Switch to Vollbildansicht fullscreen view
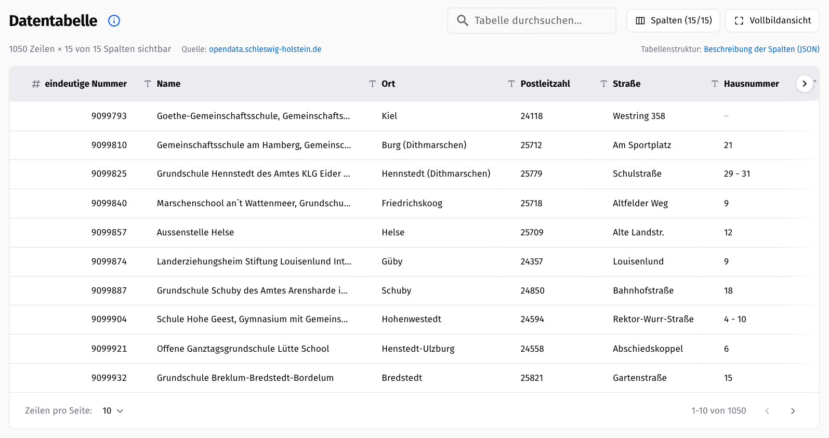The width and height of the screenshot is (829, 438). [772, 21]
